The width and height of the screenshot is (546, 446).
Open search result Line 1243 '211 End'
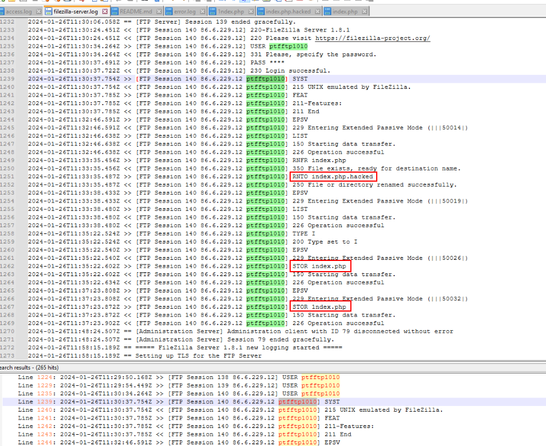tap(184, 435)
